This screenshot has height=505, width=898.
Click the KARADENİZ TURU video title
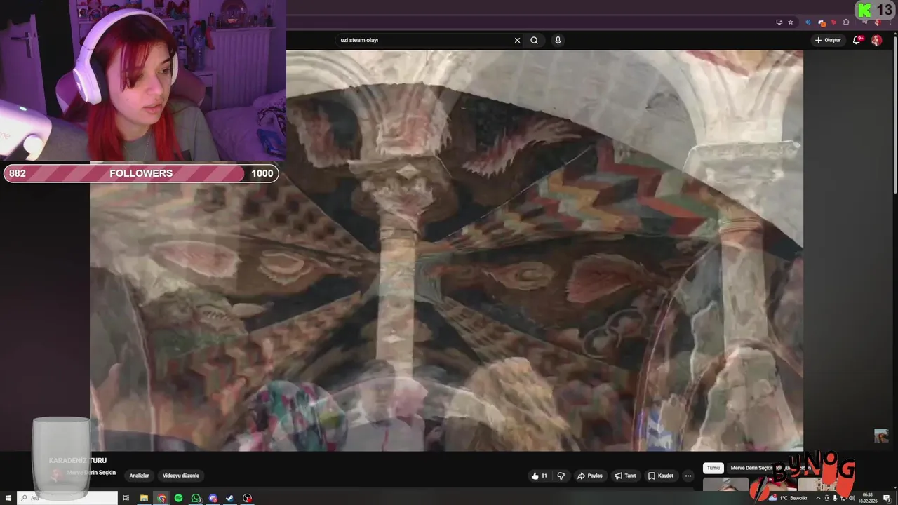point(78,461)
